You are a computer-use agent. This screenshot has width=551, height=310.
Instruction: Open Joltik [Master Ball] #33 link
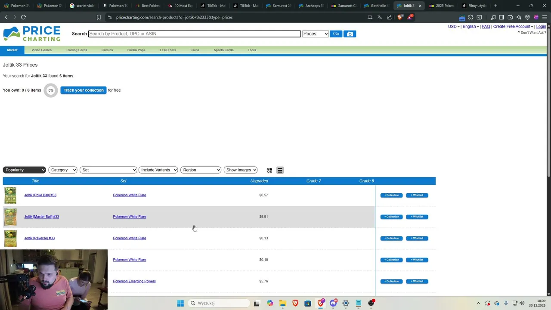coord(42,217)
